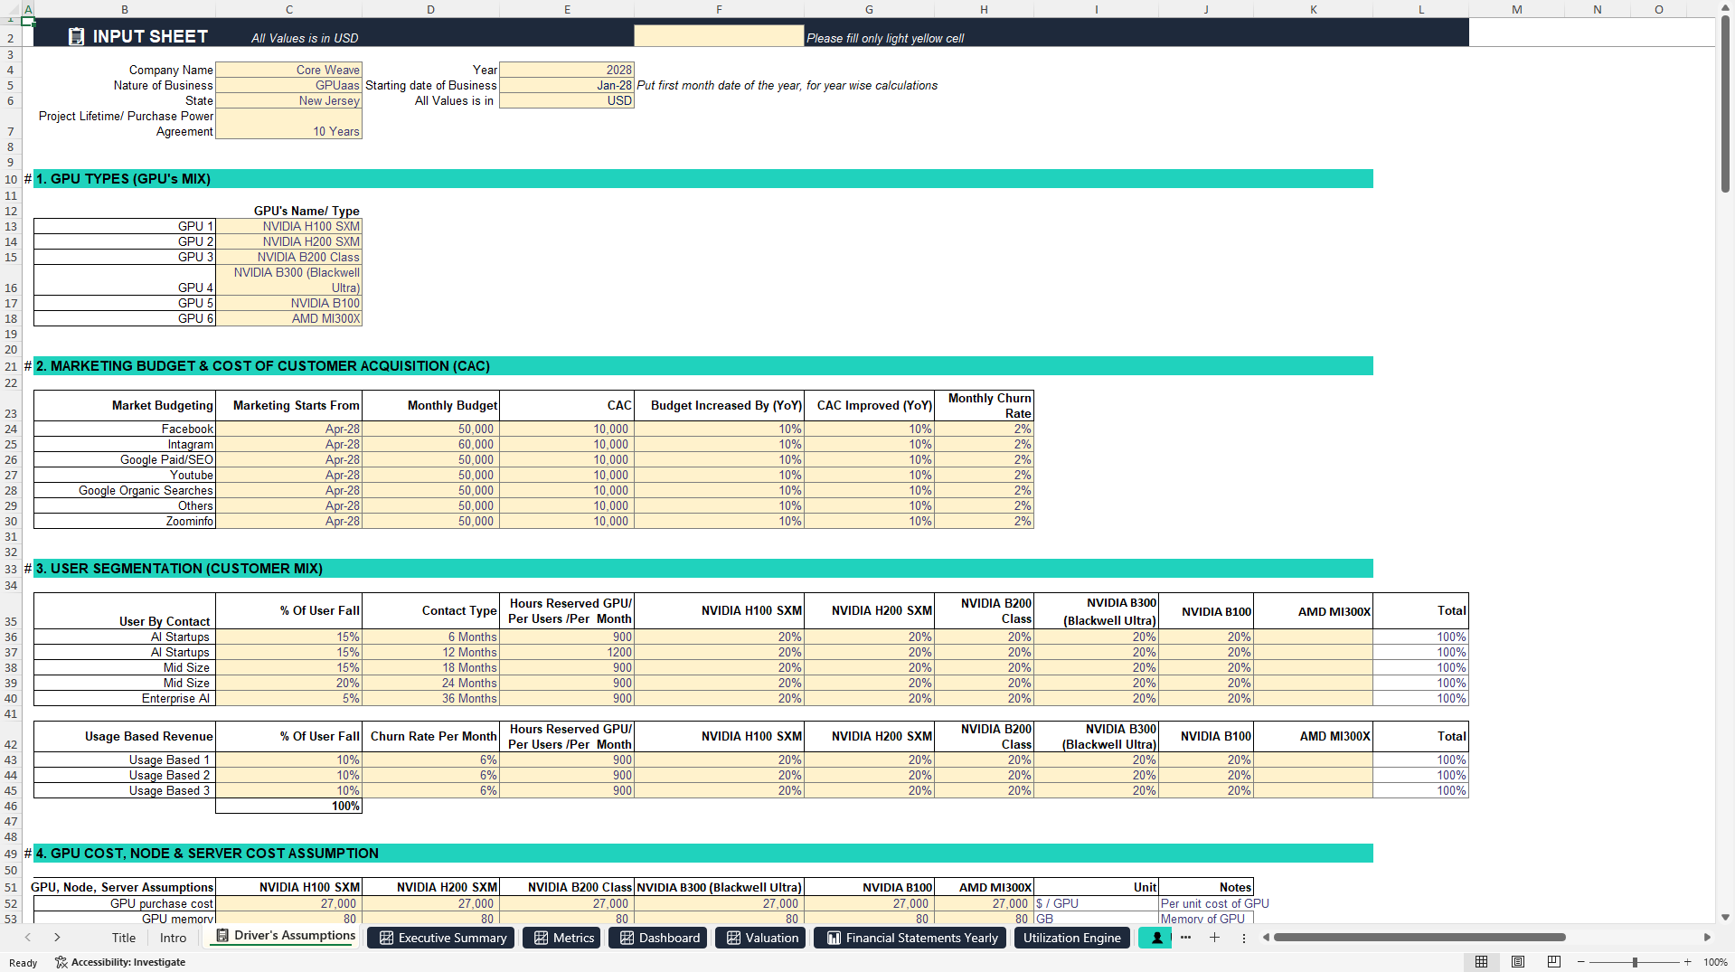Switch to Page Break Preview
The width and height of the screenshot is (1735, 972).
click(x=1554, y=962)
